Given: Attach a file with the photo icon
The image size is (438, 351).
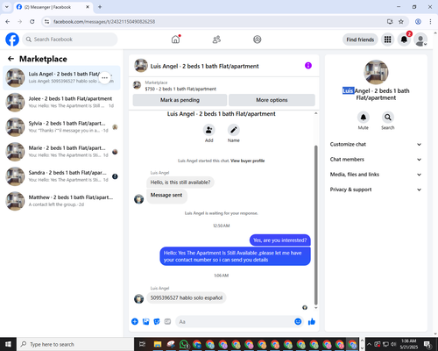Looking at the screenshot, I should 145,322.
